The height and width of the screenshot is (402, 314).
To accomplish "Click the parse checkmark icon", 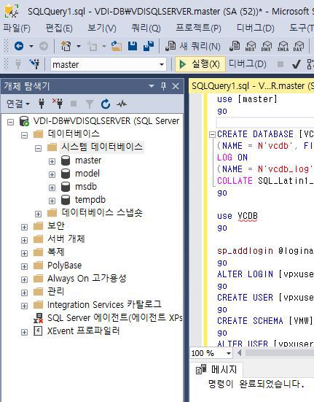I will (x=296, y=64).
